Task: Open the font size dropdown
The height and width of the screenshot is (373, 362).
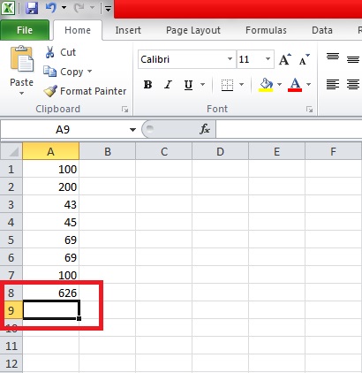Action: click(x=268, y=59)
